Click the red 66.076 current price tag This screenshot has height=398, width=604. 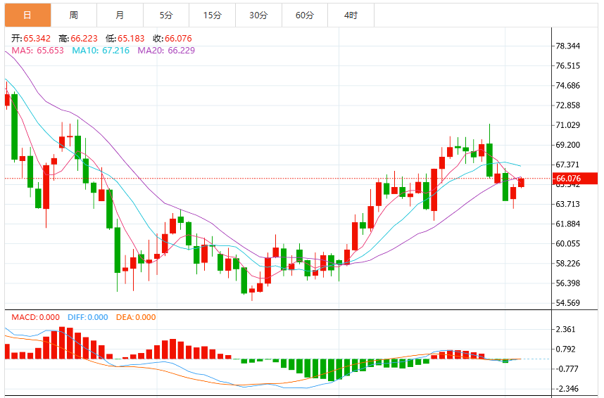pos(575,178)
